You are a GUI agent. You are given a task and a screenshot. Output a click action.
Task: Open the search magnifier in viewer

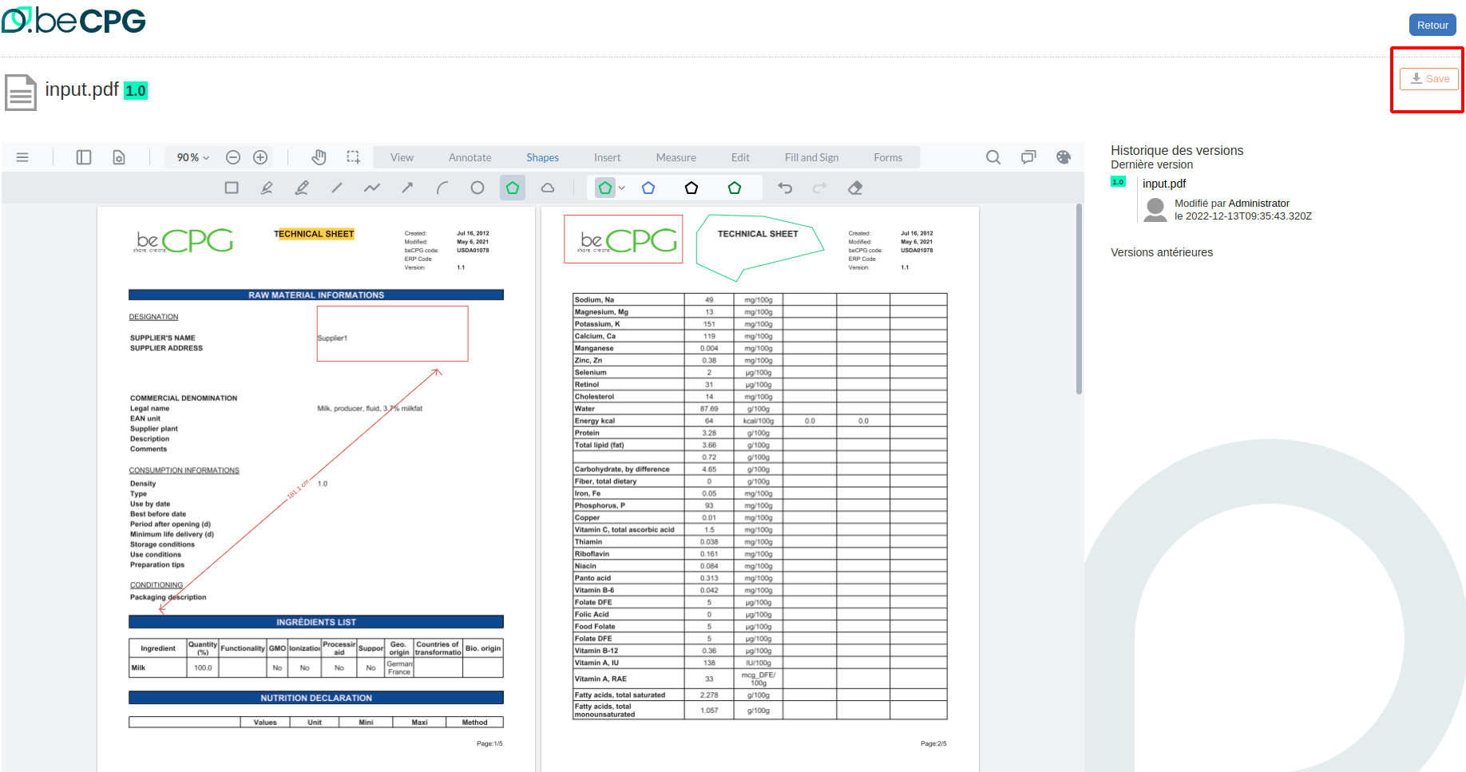993,157
